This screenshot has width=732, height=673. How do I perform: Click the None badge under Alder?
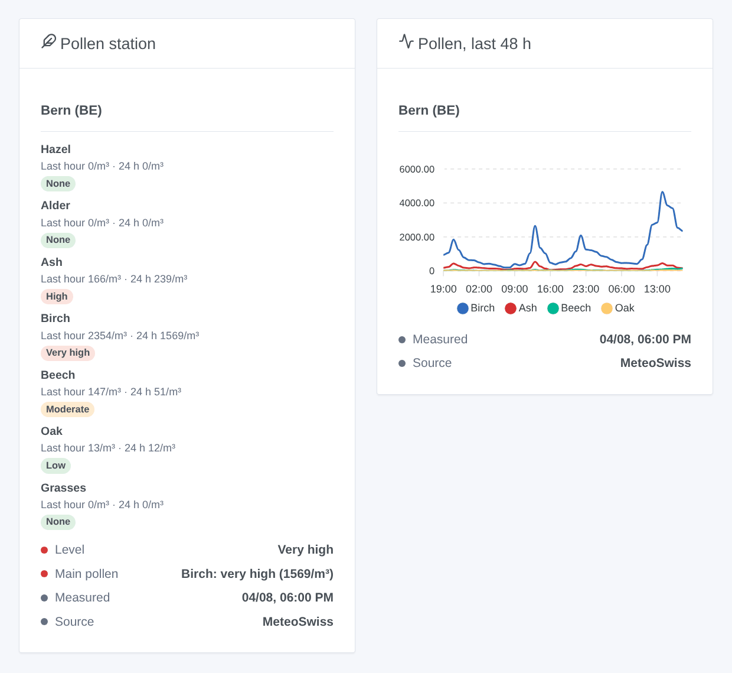pos(58,240)
